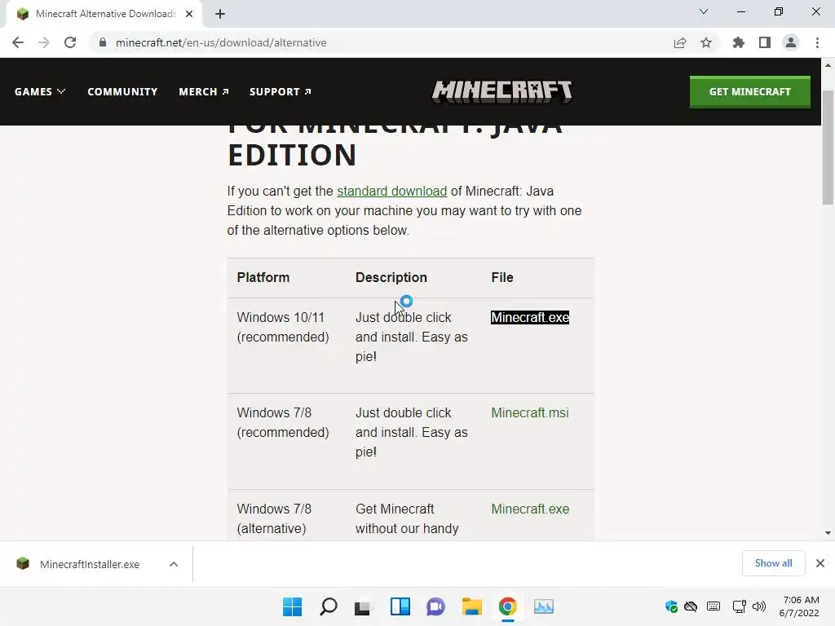Open the touch keyboard tray icon
835x626 pixels.
click(714, 606)
